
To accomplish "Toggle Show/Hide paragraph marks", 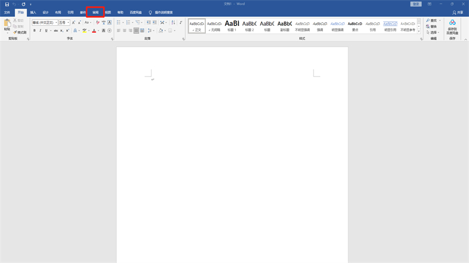I will (x=181, y=22).
